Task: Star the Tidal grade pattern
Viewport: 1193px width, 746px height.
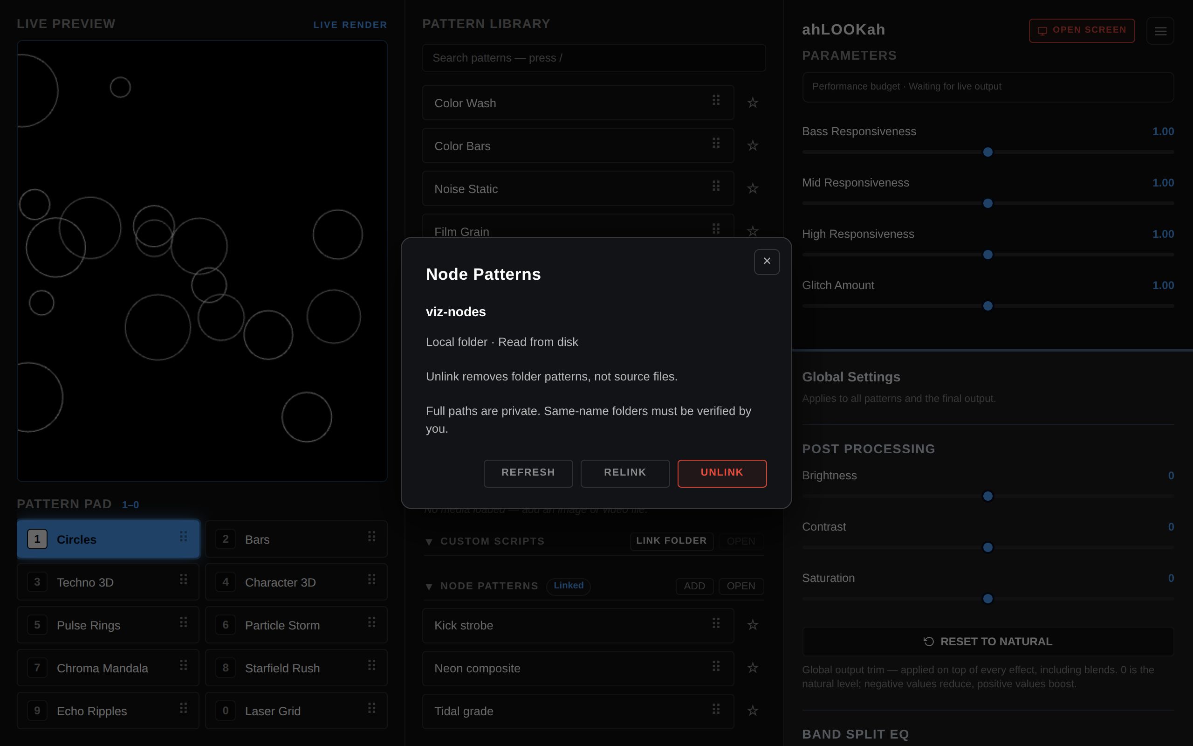Action: pos(752,711)
